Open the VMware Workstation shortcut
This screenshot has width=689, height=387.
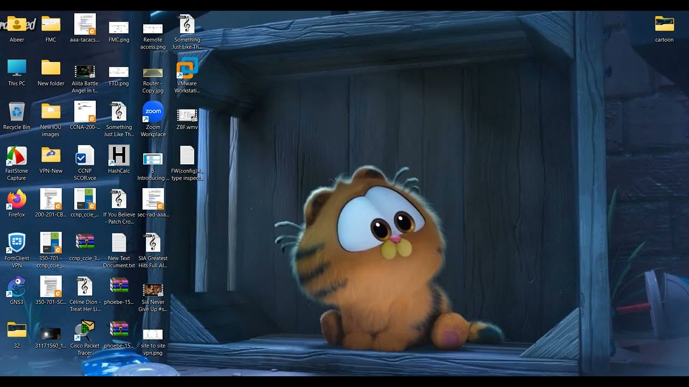click(187, 76)
